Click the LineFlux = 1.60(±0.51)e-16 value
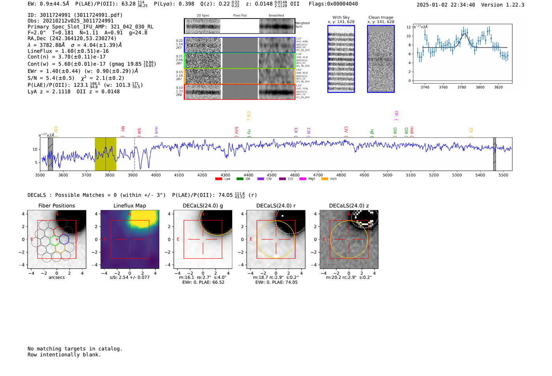Image resolution: width=552 pixels, height=376 pixels. coord(68,51)
